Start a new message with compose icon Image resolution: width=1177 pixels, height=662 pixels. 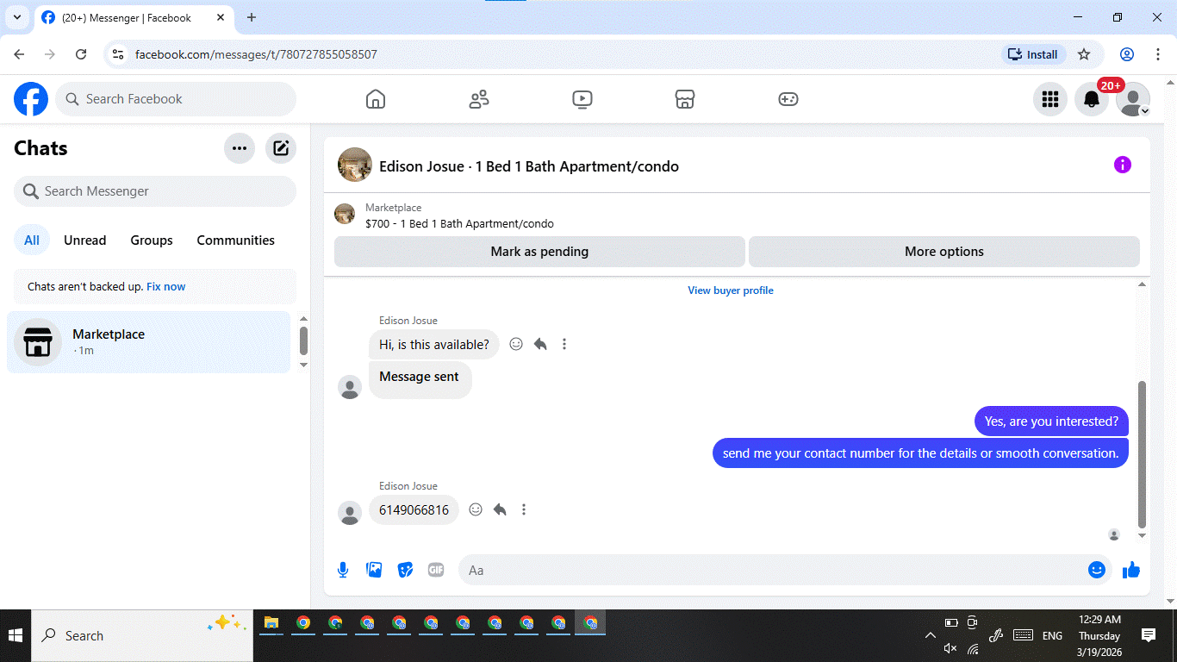point(281,148)
